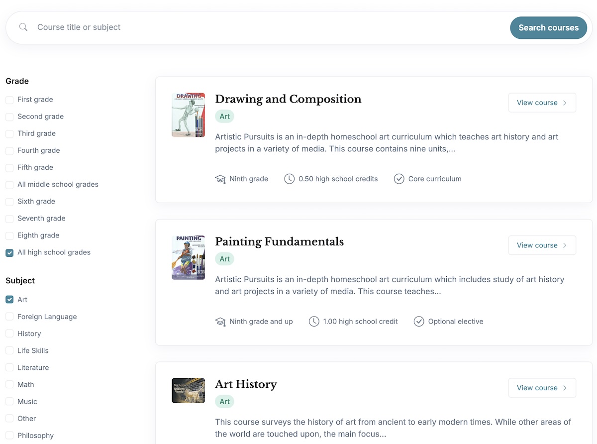Click Art tag under Drawing and Composition

click(225, 116)
